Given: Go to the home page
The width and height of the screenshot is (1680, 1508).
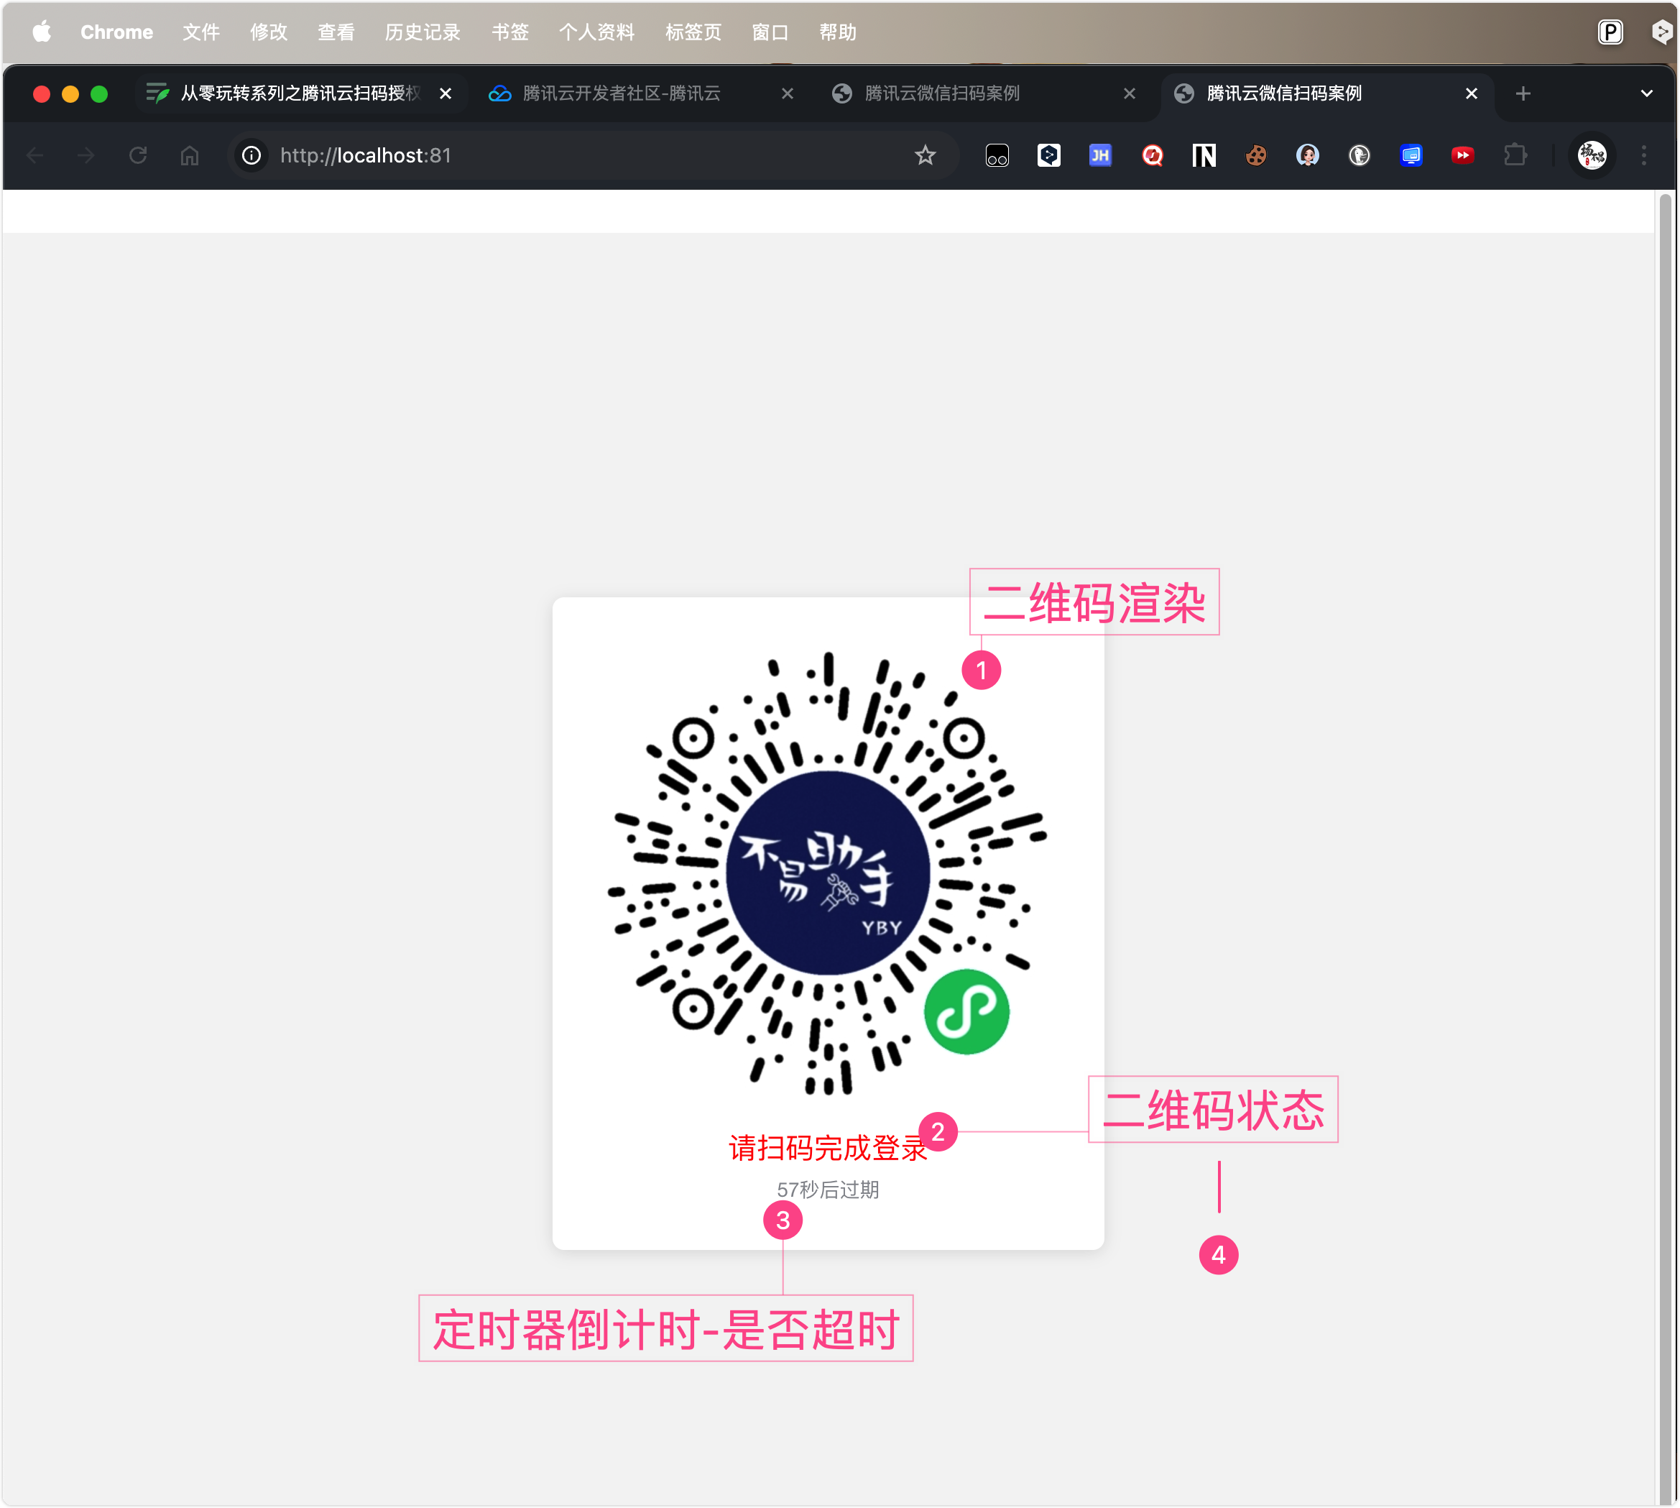Looking at the screenshot, I should pos(190,156).
